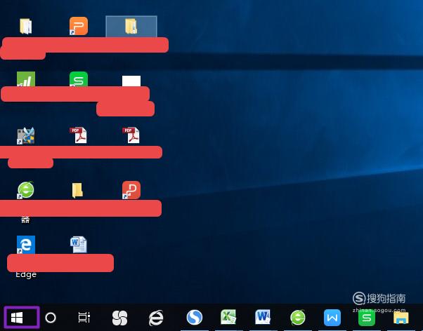Select the scissors snipping tool desktop shortcut
The height and width of the screenshot is (331, 423).
(x=26, y=136)
